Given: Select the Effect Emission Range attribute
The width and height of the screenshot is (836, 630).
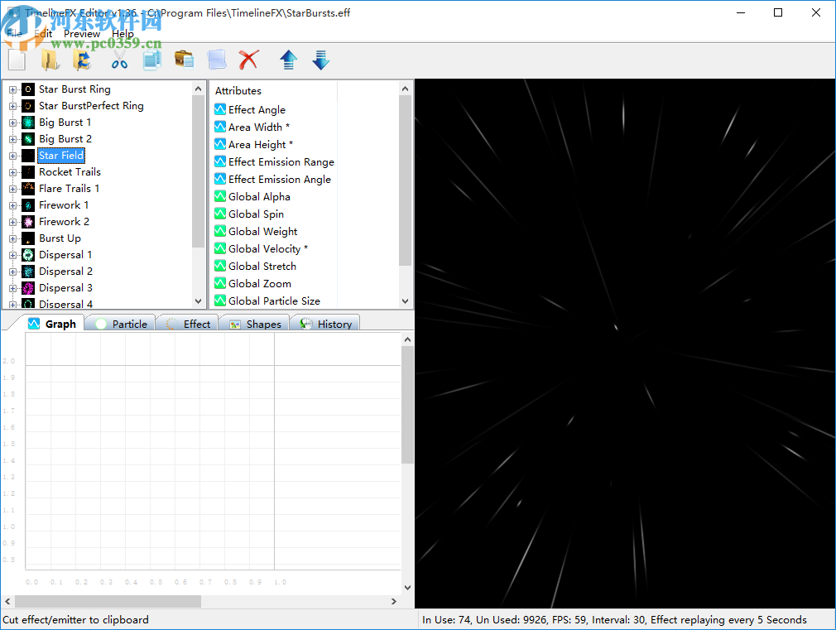Looking at the screenshot, I should point(281,161).
